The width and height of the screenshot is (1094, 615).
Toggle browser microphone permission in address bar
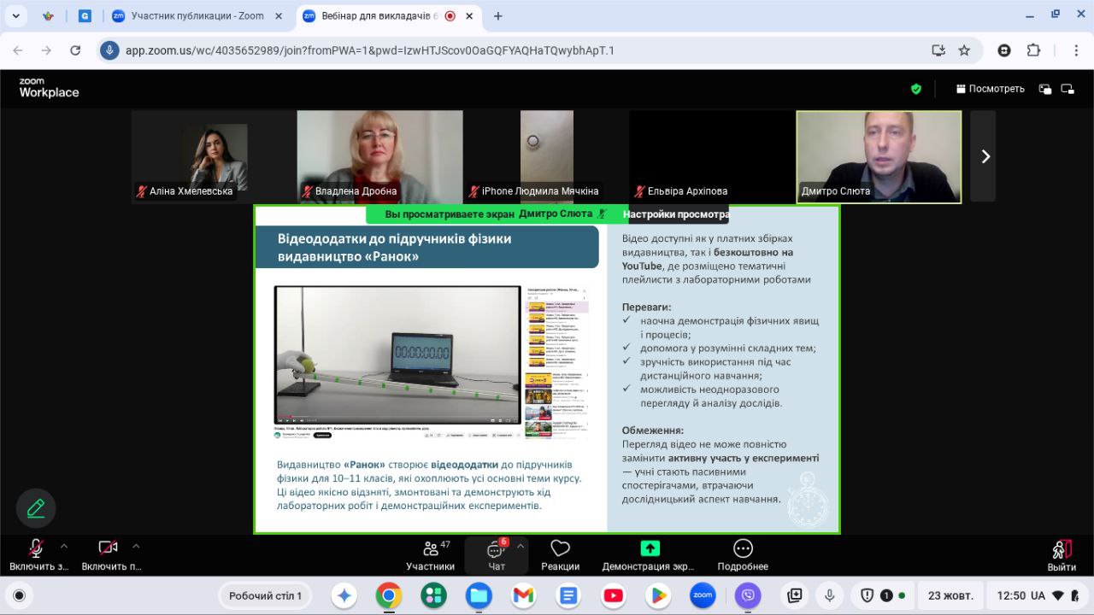[109, 50]
